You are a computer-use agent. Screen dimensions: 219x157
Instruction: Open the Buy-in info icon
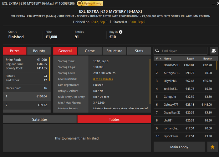120,32
